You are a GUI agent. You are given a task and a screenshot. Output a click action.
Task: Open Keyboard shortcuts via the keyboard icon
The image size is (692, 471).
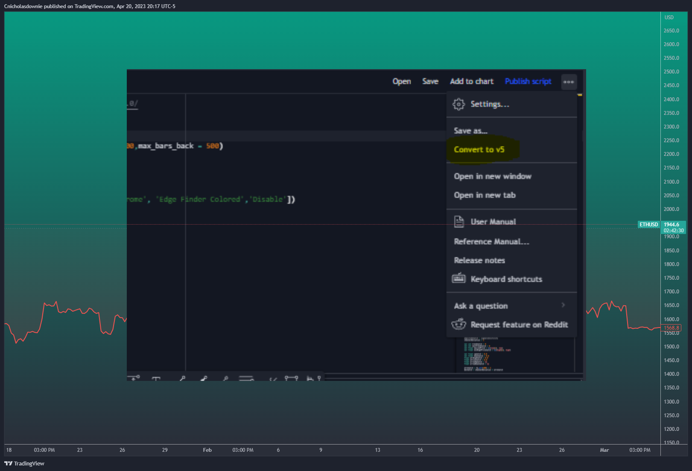coord(459,278)
